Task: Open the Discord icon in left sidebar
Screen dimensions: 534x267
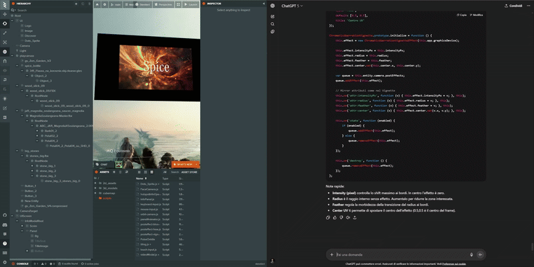Action: [5, 225]
